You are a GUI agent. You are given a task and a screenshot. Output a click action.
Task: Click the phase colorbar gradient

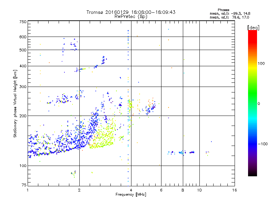point(253,103)
